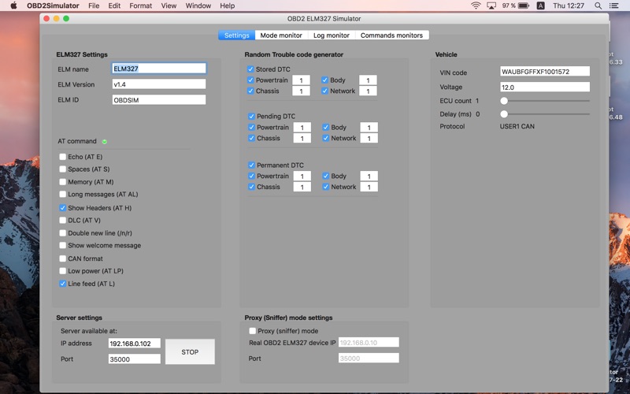Open the Apple menu

(13, 6)
